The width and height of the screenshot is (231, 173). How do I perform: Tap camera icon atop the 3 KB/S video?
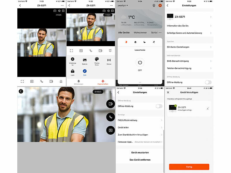pyautogui.click(x=55, y=11)
